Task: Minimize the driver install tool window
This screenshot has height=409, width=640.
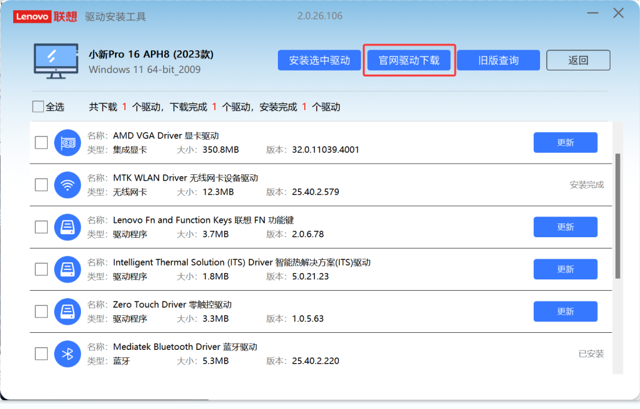Action: point(593,13)
